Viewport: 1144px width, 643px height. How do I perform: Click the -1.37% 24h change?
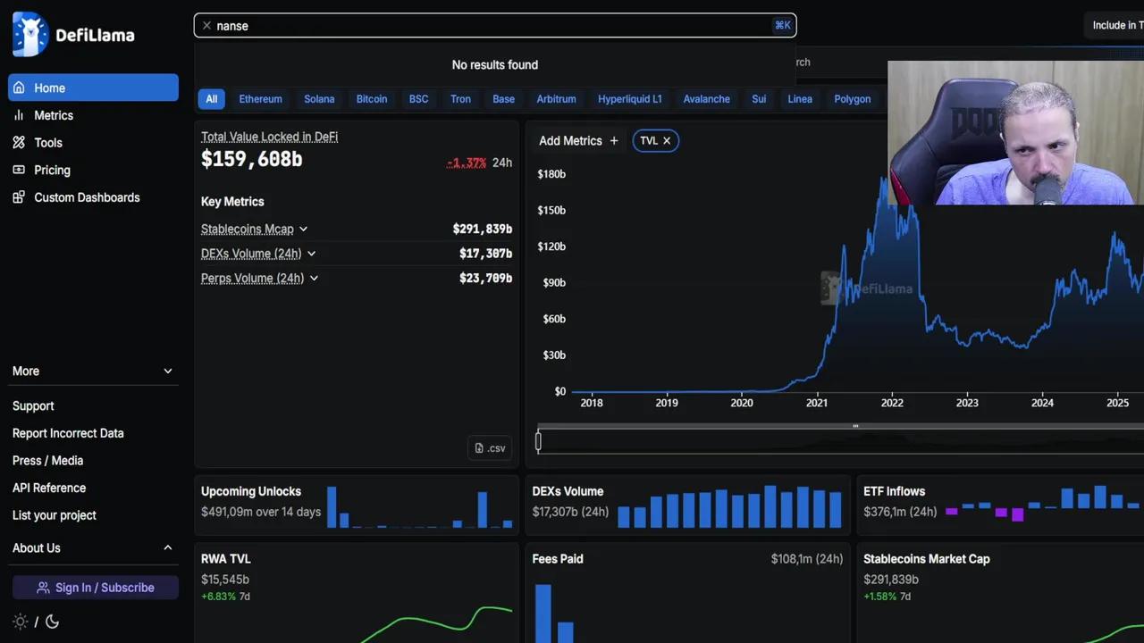pyautogui.click(x=479, y=163)
